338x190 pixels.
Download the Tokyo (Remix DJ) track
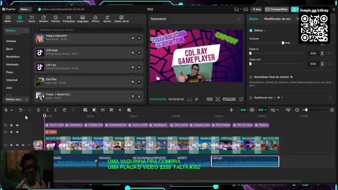139,96
